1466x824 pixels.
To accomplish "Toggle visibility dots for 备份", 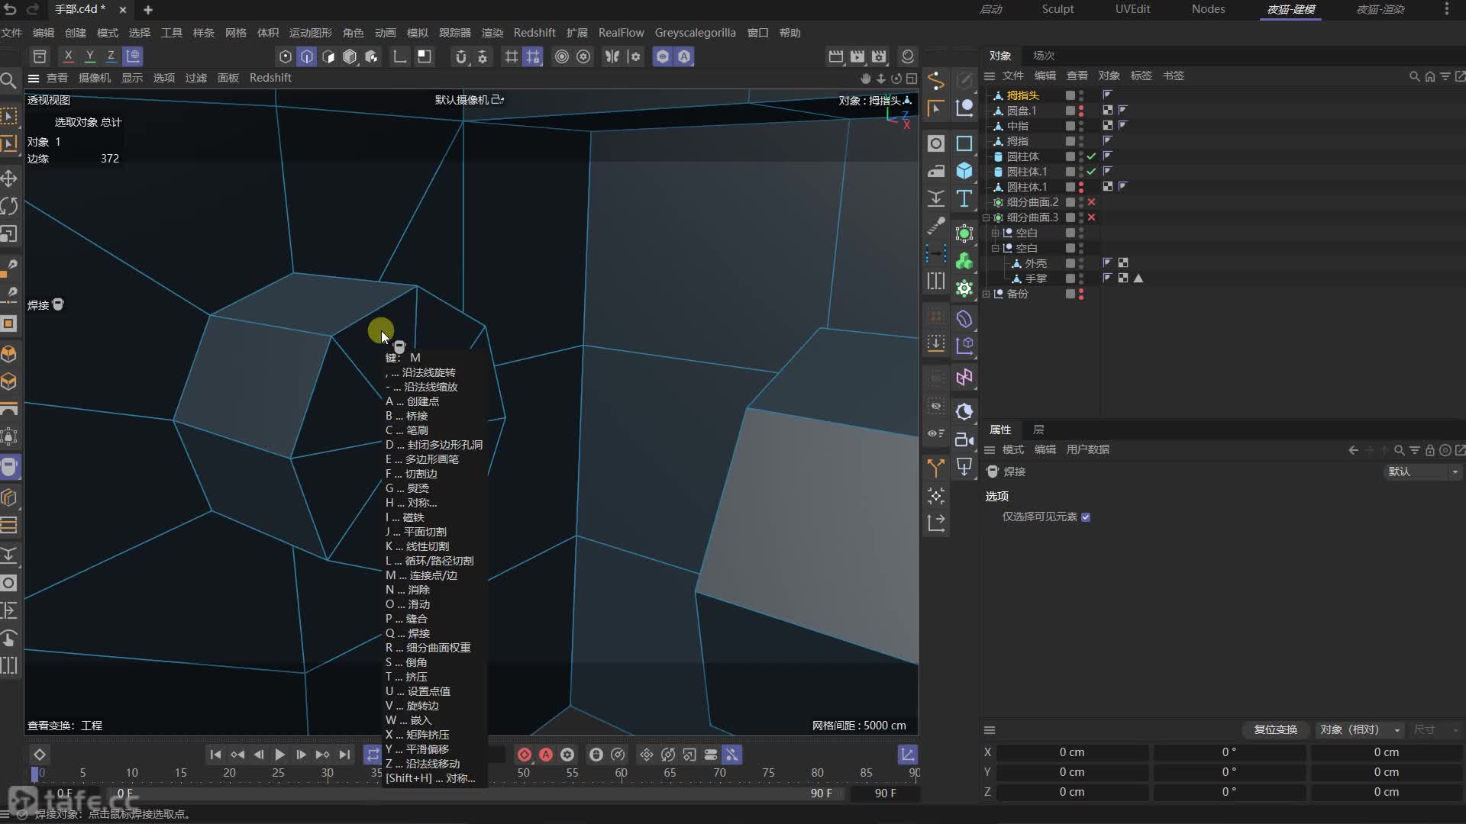I will 1081,294.
